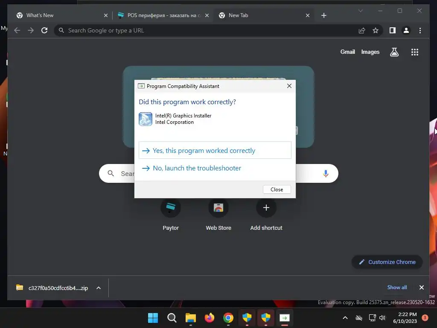Close the New Tab tab

pyautogui.click(x=307, y=15)
